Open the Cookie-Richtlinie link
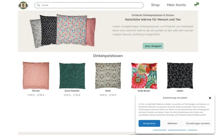 [x=159, y=130]
